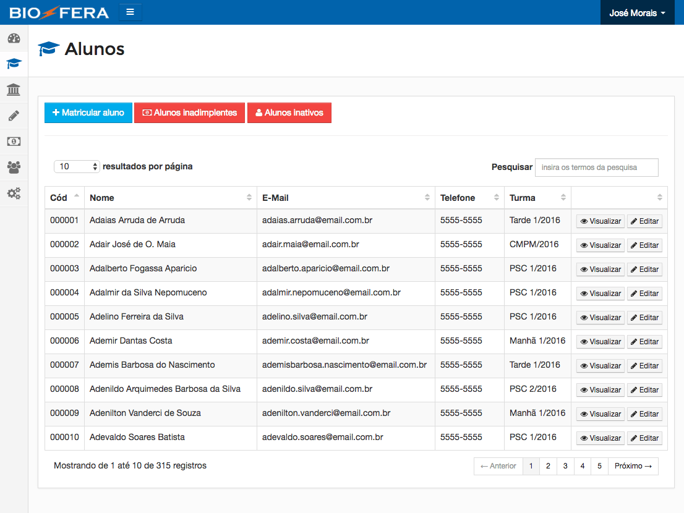Editar student 000002 Adair José

(644, 245)
